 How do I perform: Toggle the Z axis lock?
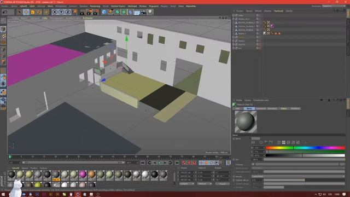(68, 12)
